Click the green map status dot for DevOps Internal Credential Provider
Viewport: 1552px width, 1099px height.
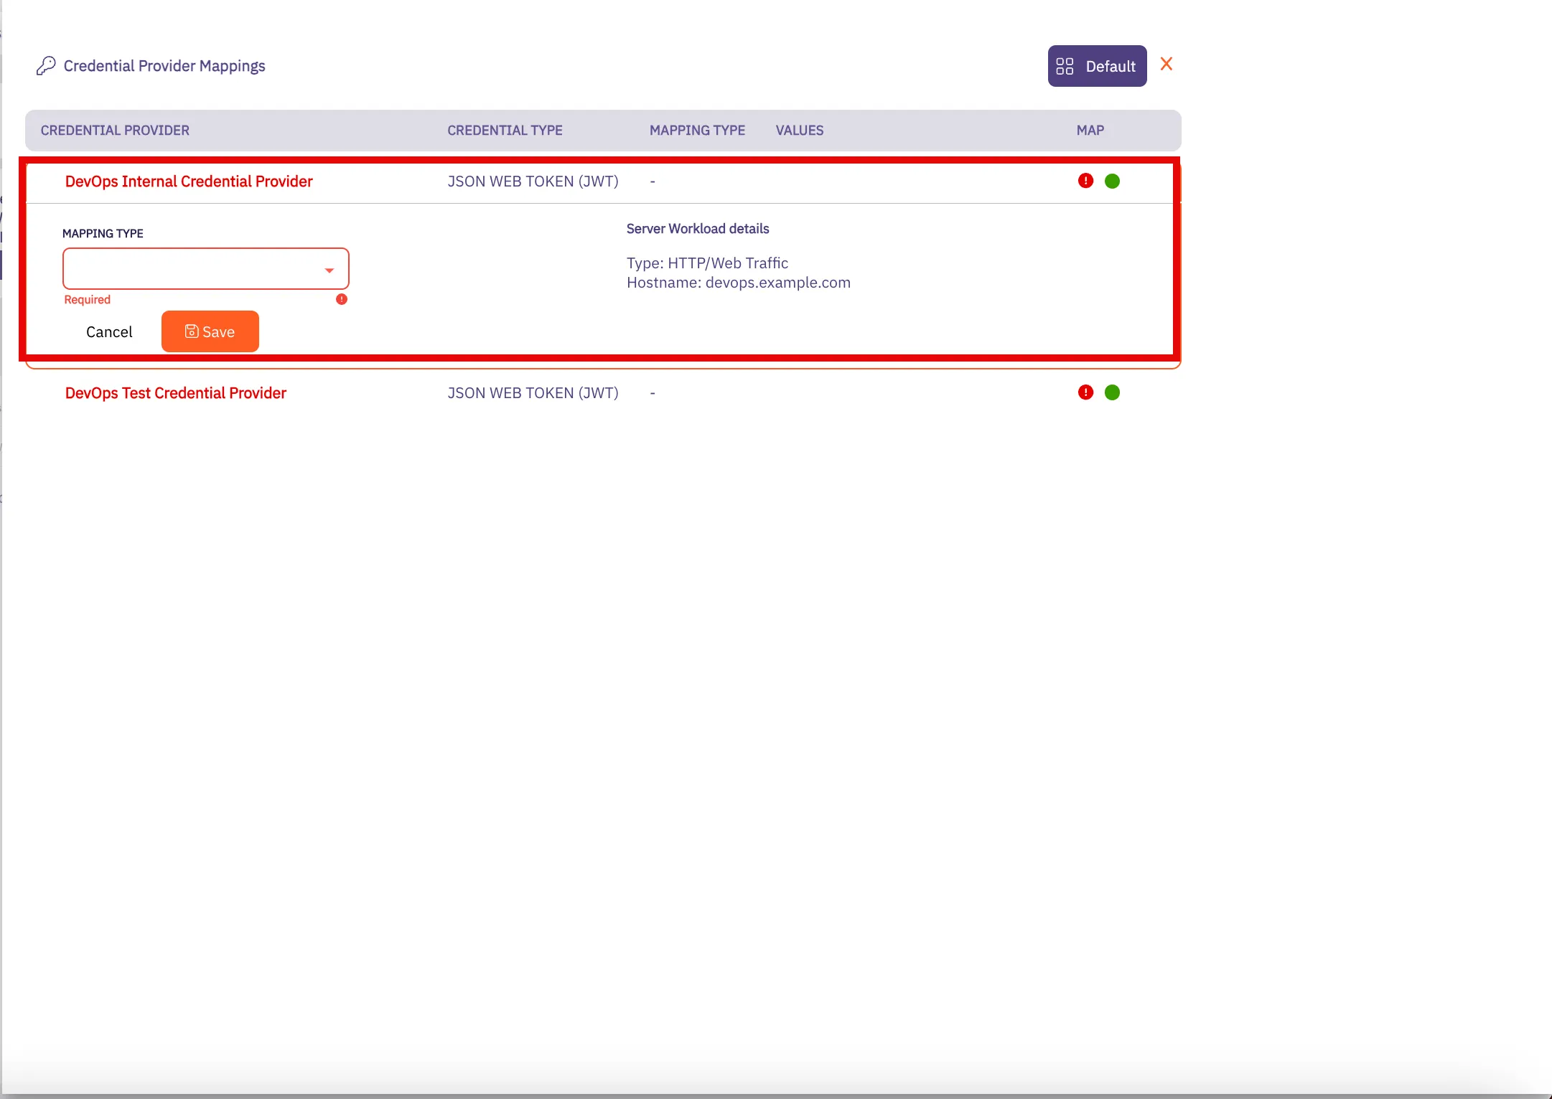(x=1113, y=180)
